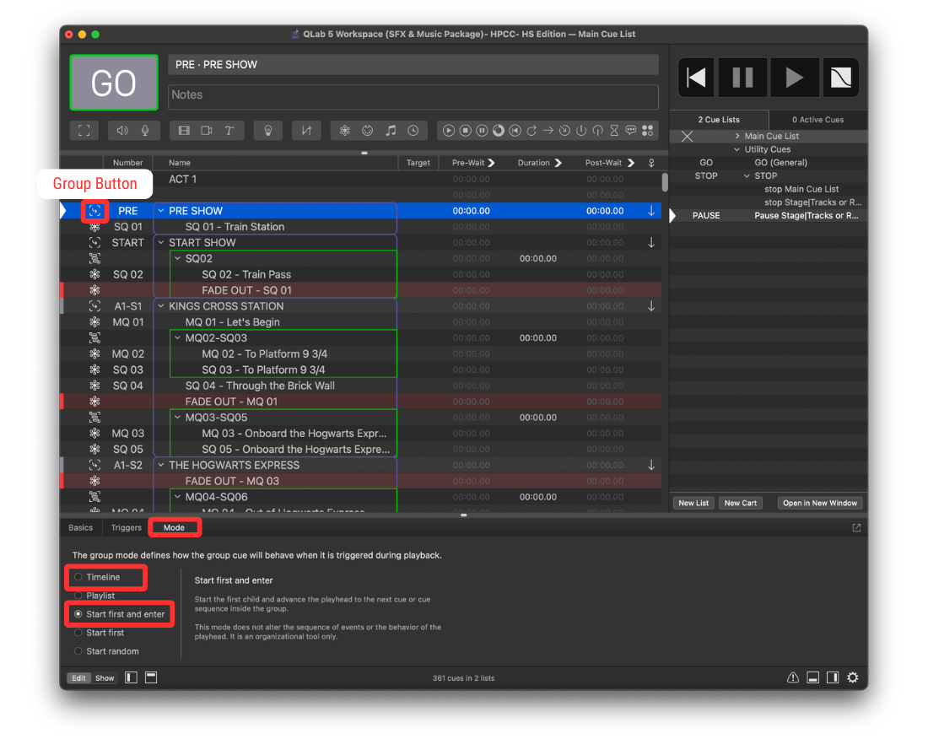Collapse the PRE SHOW group
928x739 pixels.
click(159, 210)
